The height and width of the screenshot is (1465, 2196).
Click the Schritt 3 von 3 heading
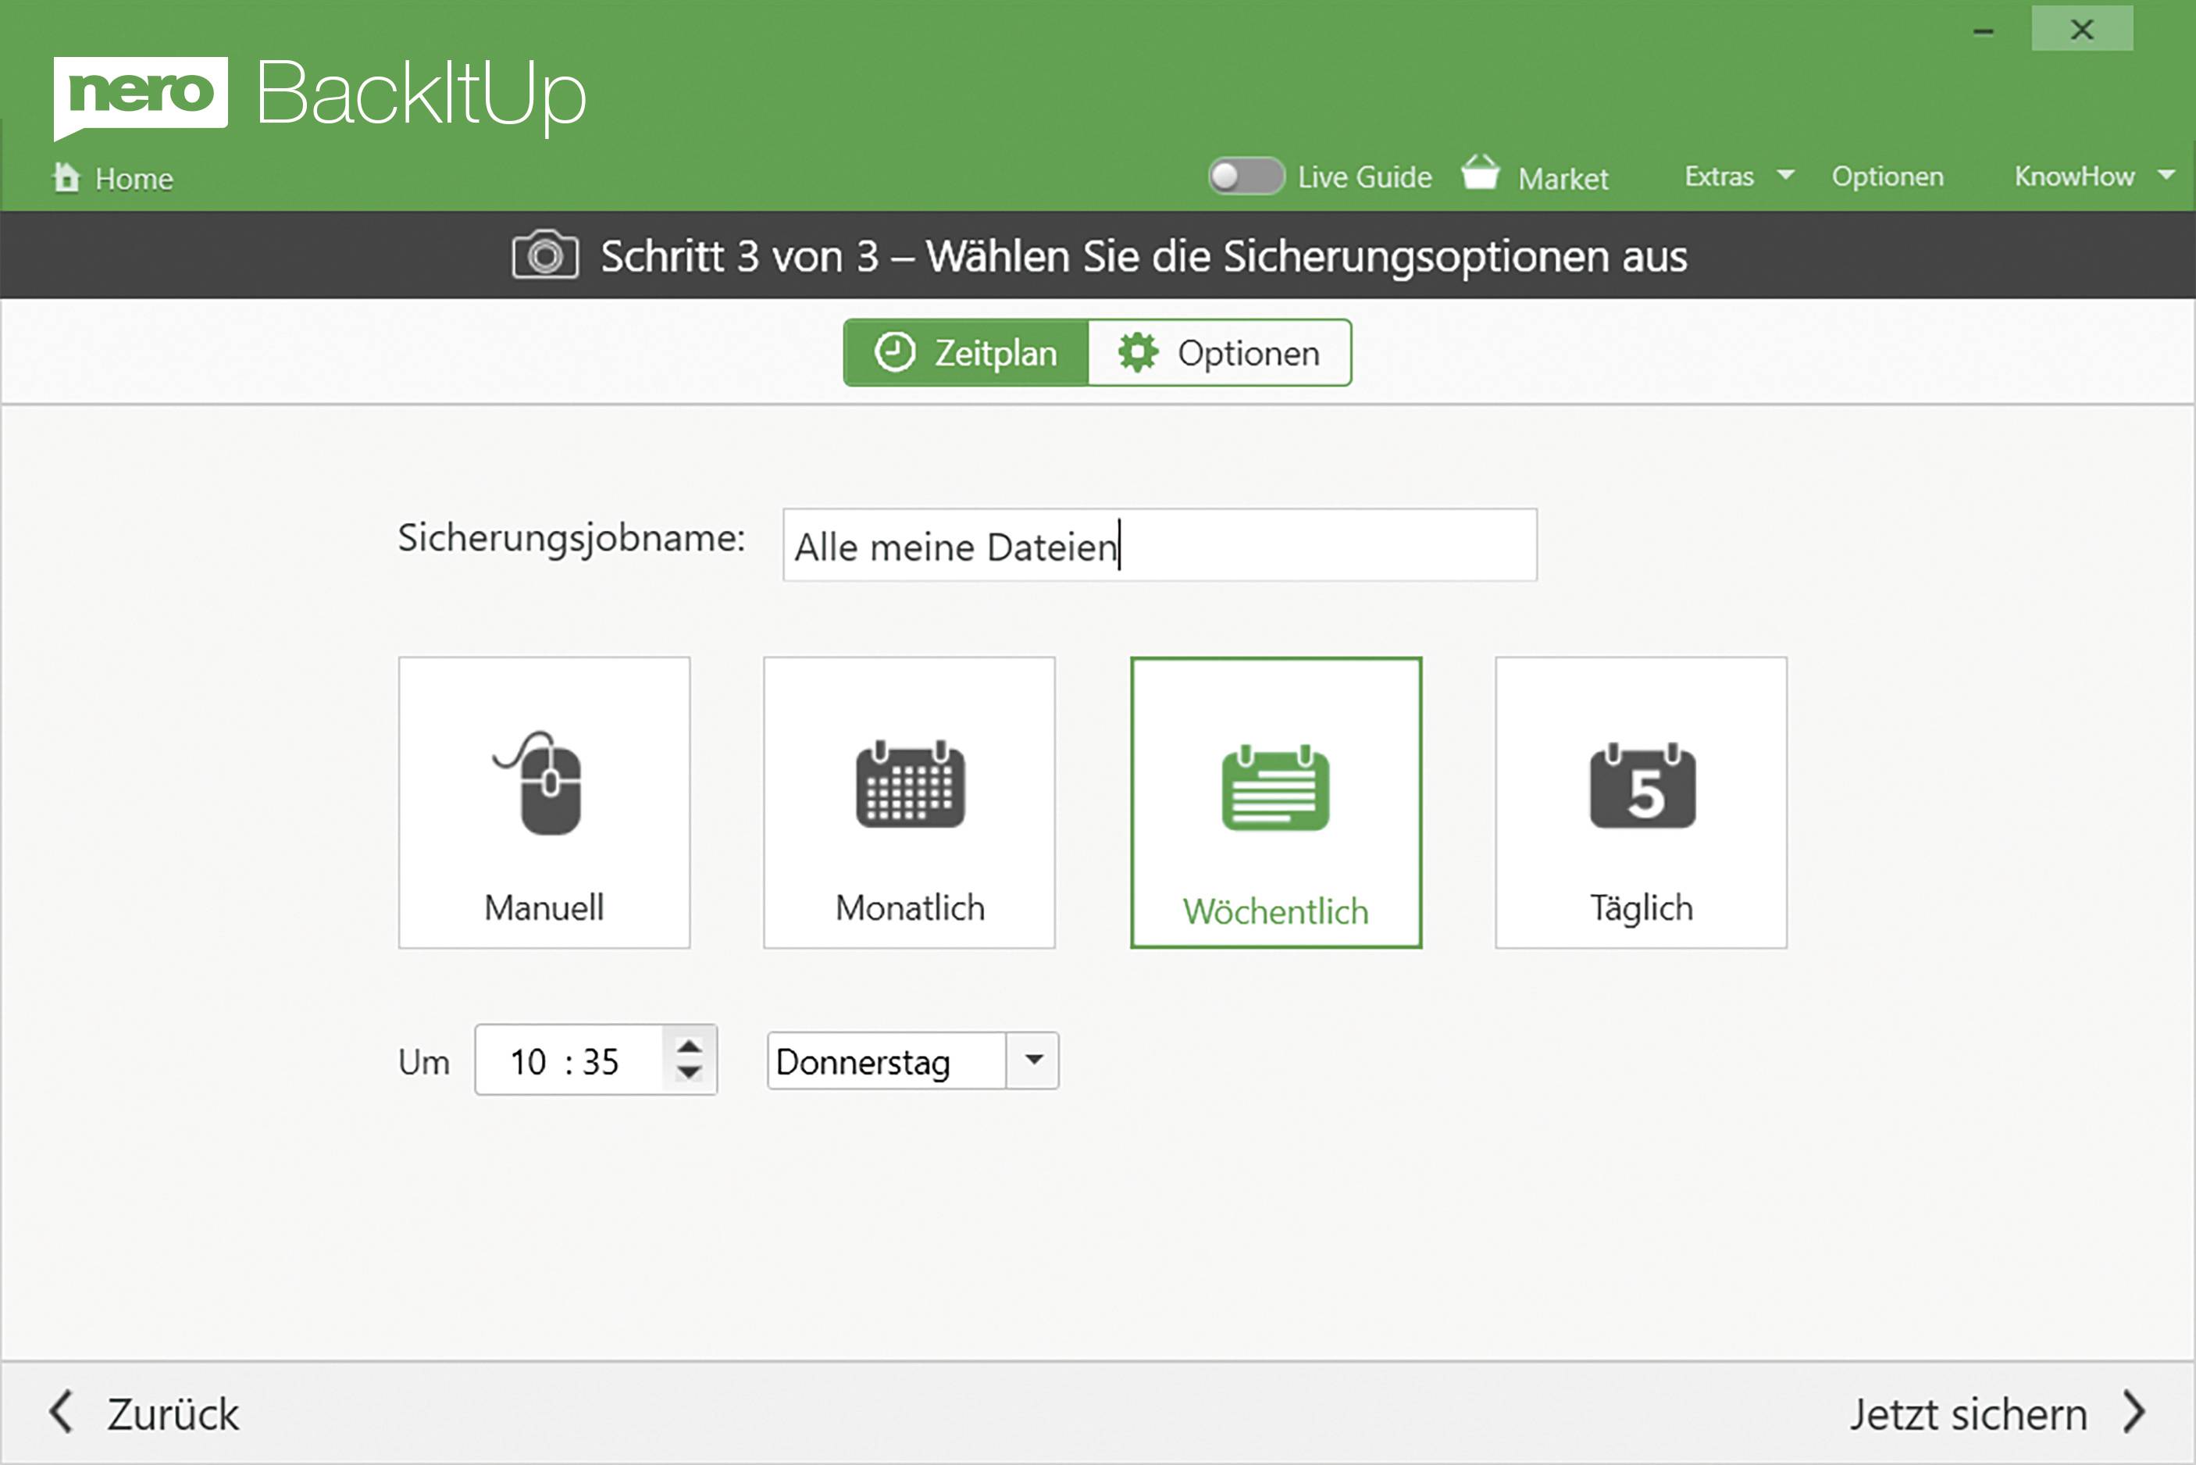coord(1143,255)
